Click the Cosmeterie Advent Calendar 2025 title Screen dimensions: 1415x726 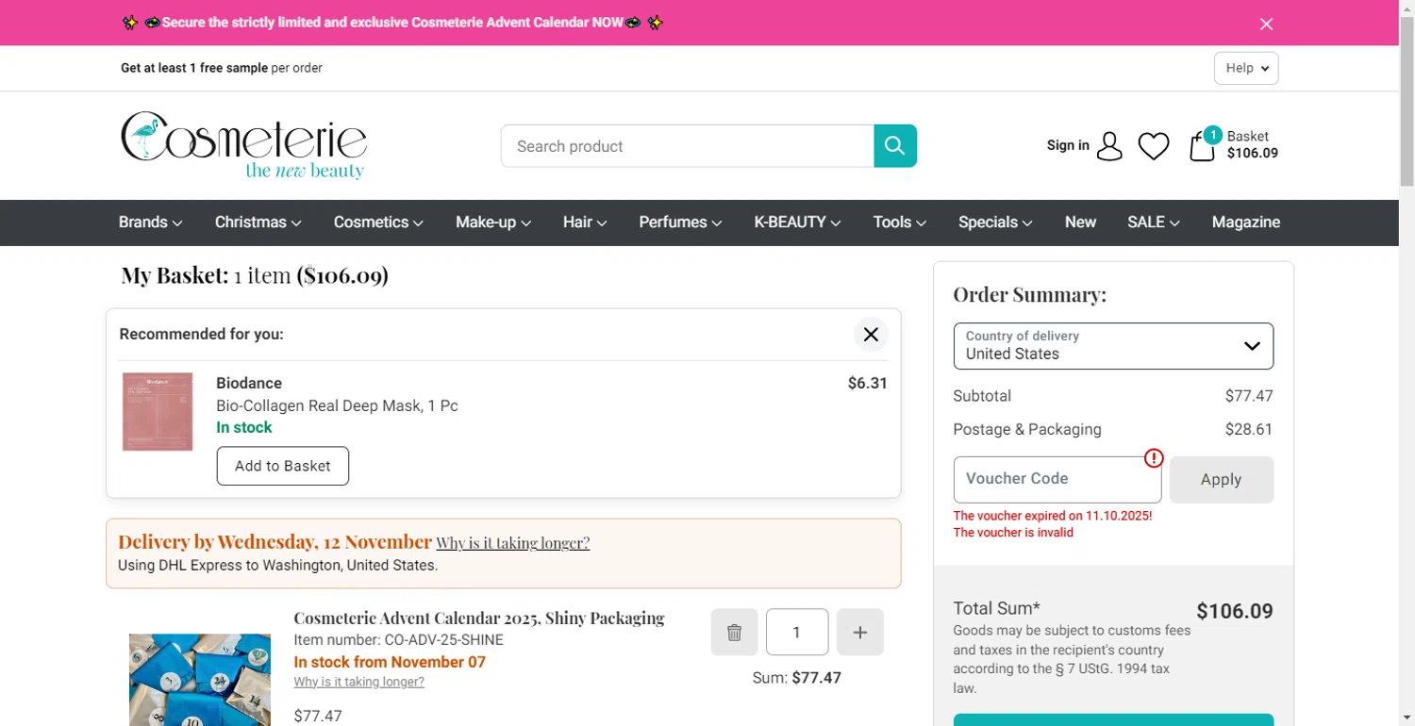[479, 619]
